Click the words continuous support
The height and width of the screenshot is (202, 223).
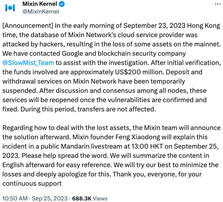32,183
